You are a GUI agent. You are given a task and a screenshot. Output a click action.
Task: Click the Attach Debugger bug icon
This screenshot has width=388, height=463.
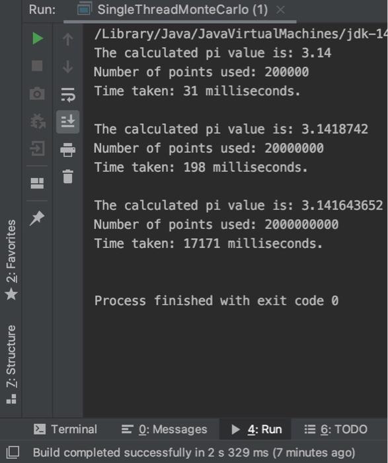click(38, 121)
